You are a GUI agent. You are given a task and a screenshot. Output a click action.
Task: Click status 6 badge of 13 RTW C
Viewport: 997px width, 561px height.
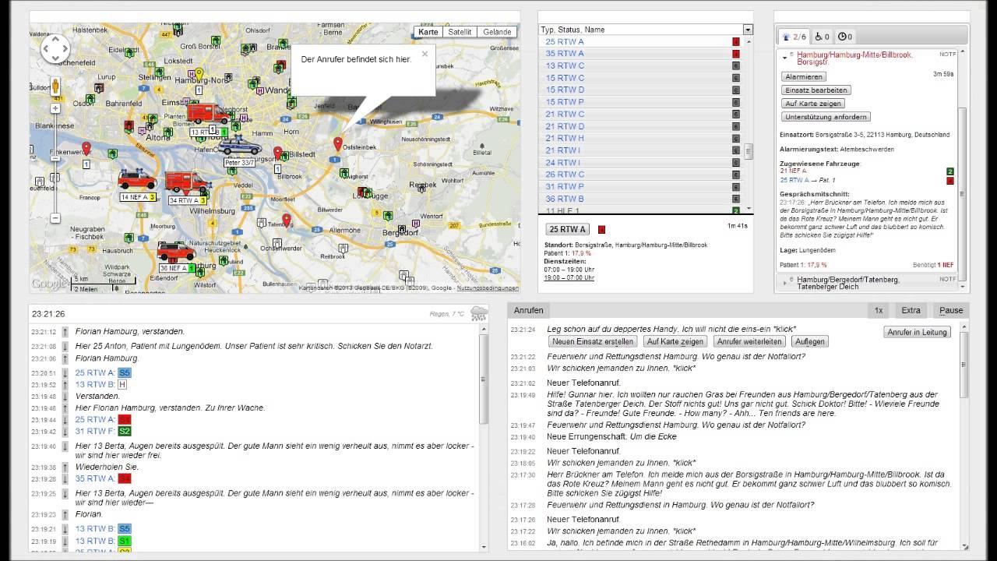[x=736, y=66]
